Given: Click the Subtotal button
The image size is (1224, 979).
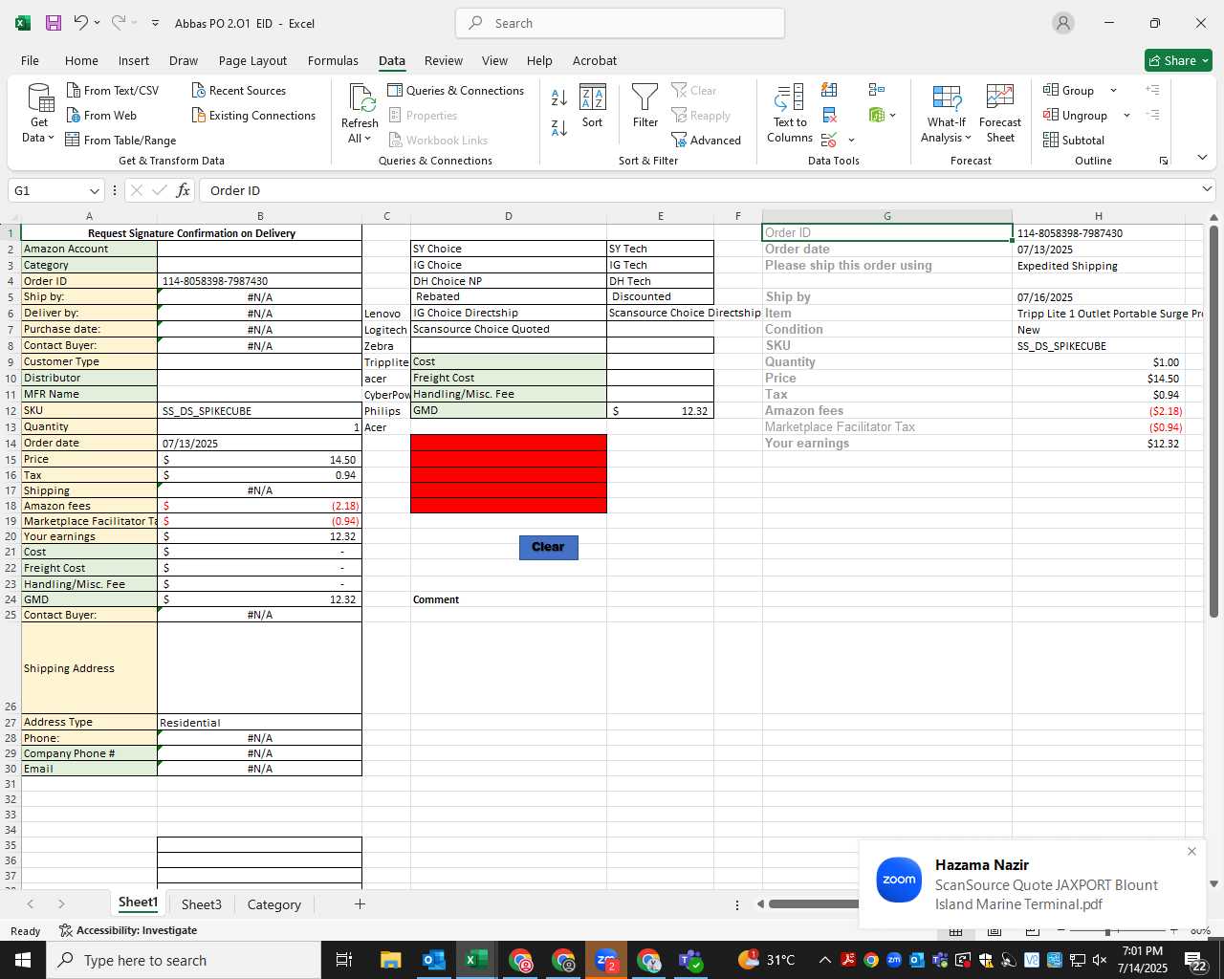Looking at the screenshot, I should pyautogui.click(x=1074, y=141).
